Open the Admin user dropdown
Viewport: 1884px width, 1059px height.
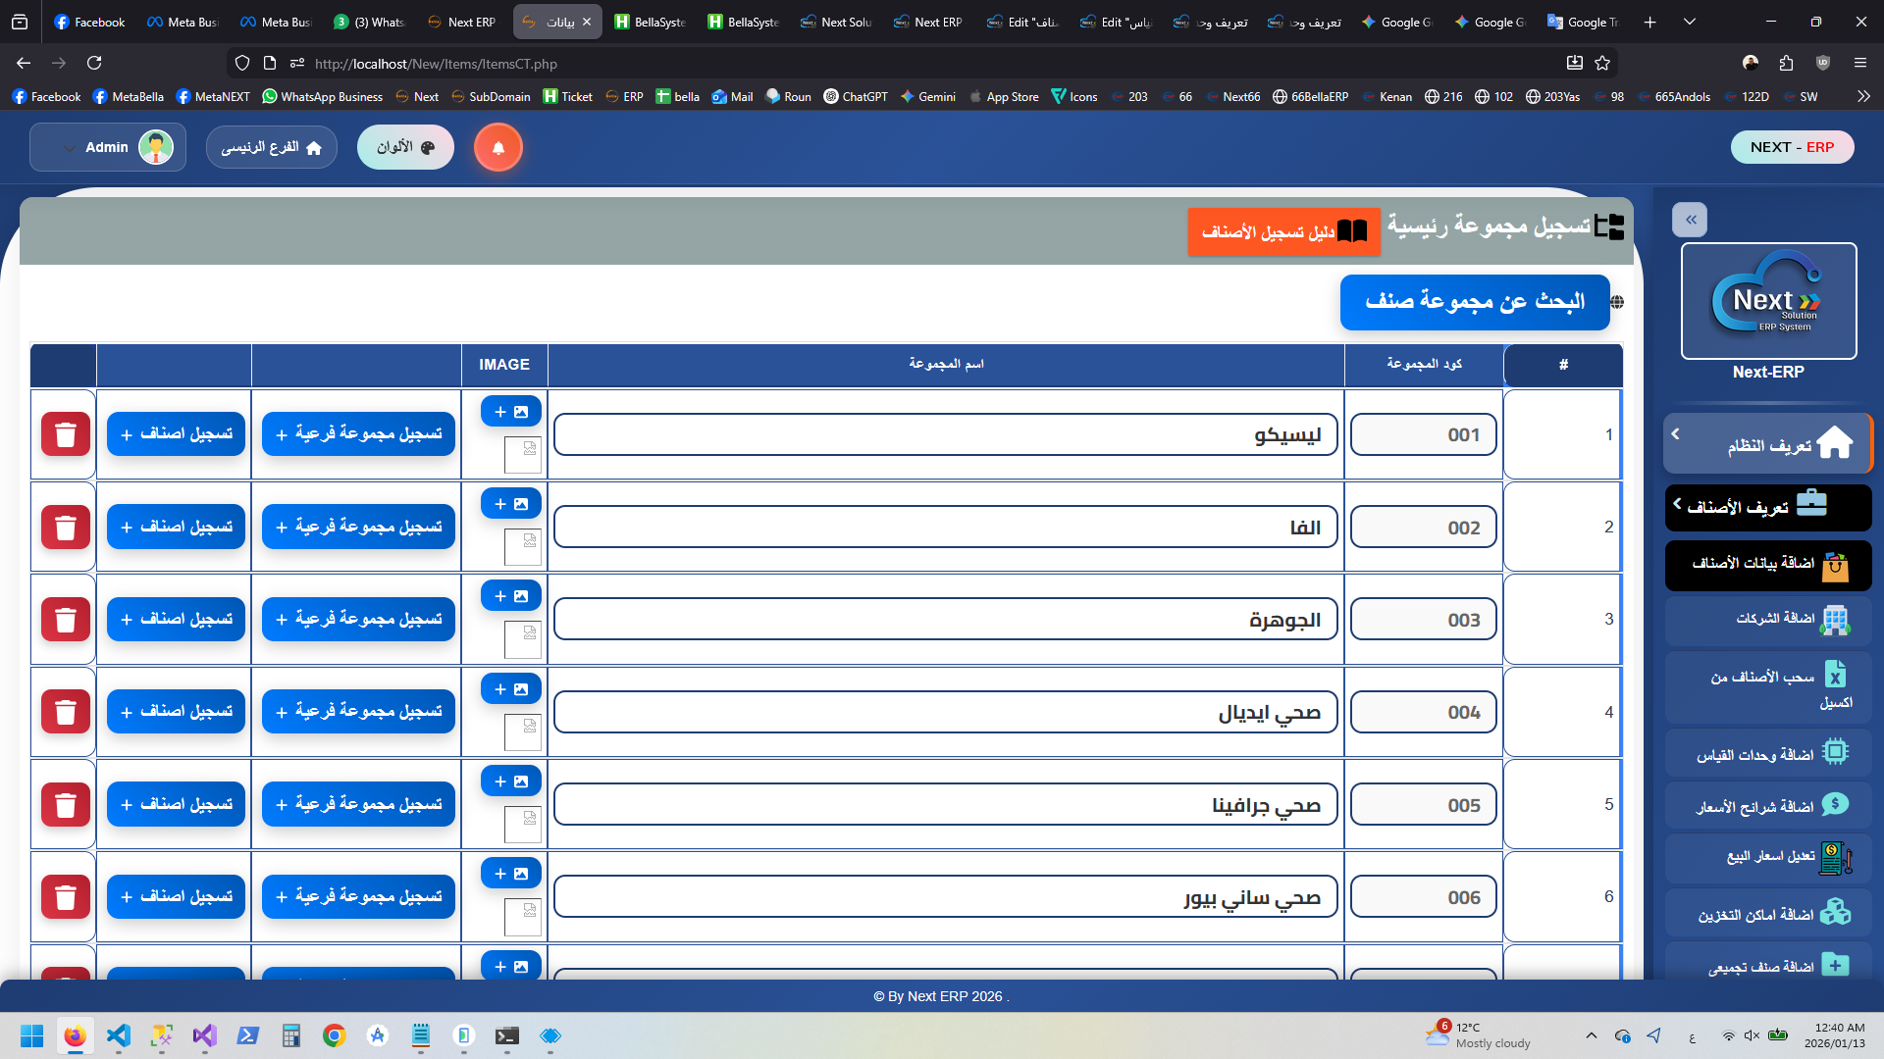(107, 148)
